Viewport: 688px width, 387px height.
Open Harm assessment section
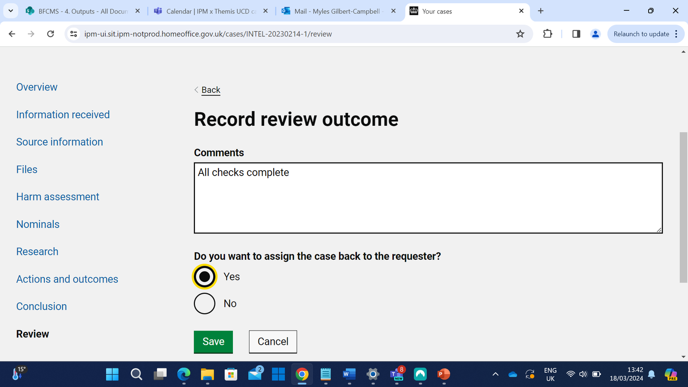(x=58, y=197)
